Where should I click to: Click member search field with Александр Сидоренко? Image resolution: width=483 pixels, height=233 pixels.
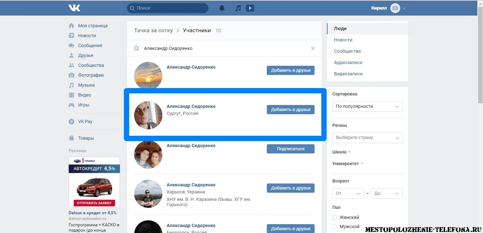point(225,48)
